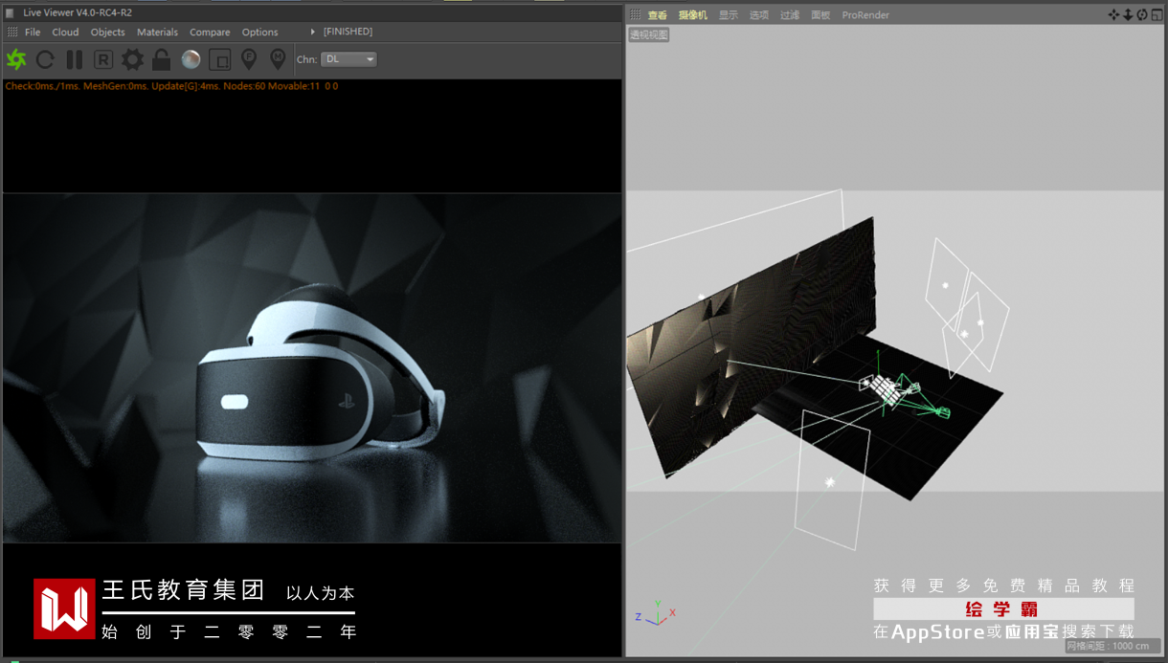Image resolution: width=1168 pixels, height=663 pixels.
Task: Click the R reset render icon
Action: pos(103,59)
